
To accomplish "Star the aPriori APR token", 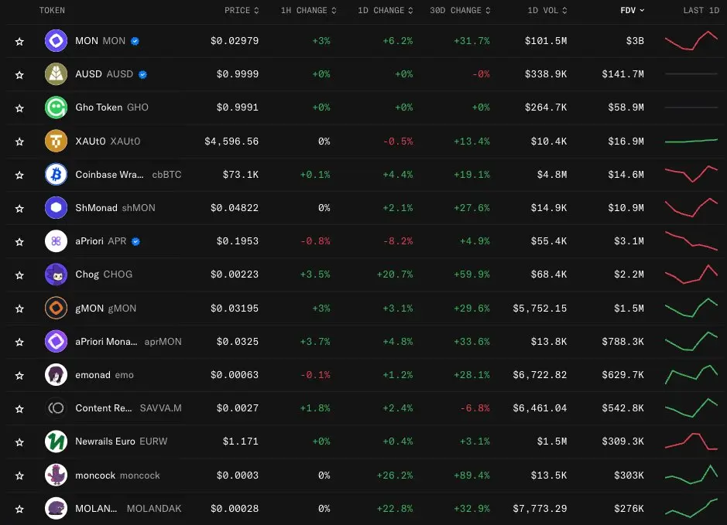I will [19, 242].
